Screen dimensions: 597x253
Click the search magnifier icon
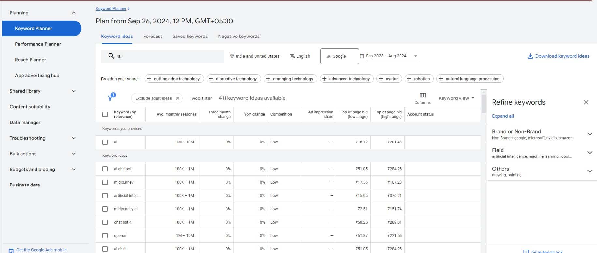click(x=111, y=56)
